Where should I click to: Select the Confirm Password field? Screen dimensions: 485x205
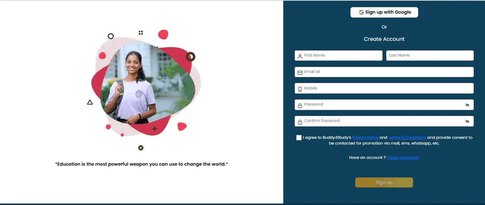[384, 121]
